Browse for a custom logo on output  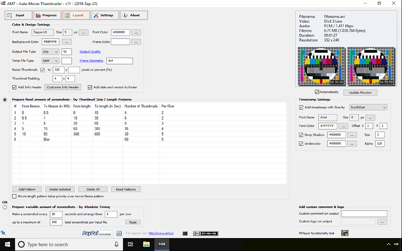click(x=382, y=222)
